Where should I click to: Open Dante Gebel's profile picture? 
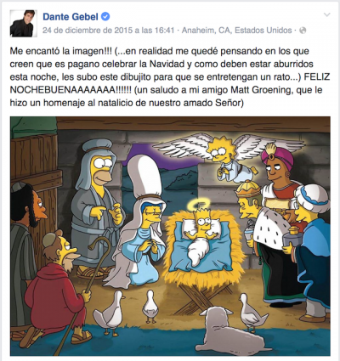tap(23, 23)
